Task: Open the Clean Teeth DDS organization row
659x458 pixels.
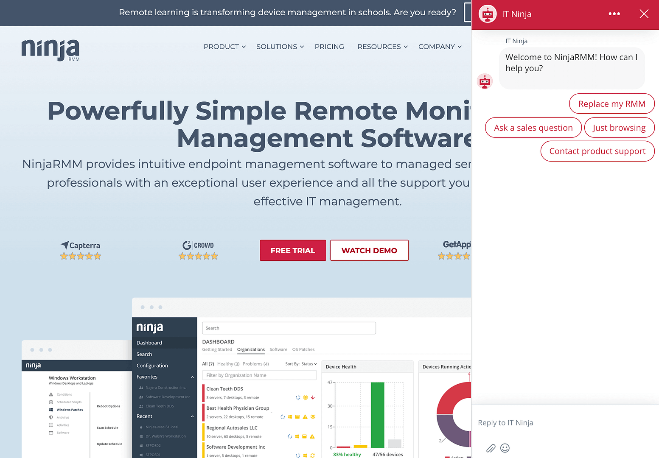Action: click(260, 393)
